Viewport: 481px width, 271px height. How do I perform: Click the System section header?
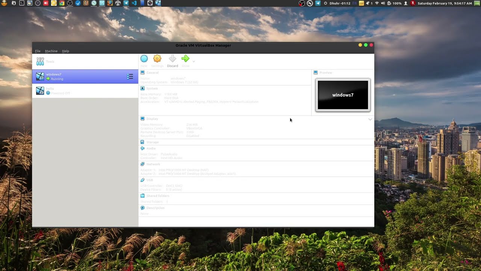pyautogui.click(x=152, y=88)
